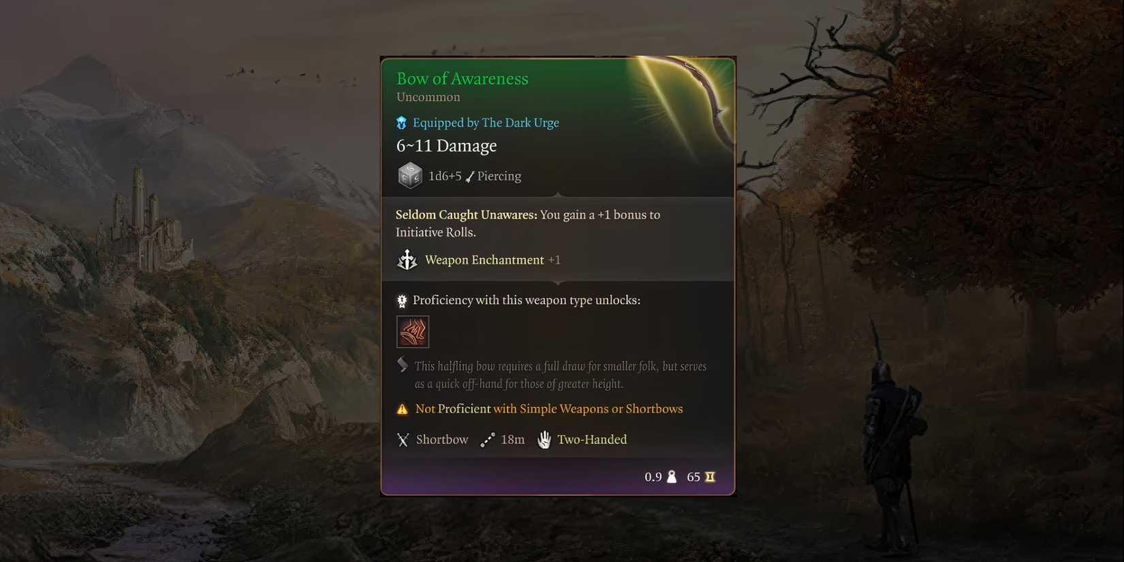Click the Not Proficient warning text
This screenshot has height=562, width=1124.
coord(549,409)
